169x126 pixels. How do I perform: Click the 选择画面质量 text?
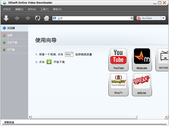pos(83,54)
